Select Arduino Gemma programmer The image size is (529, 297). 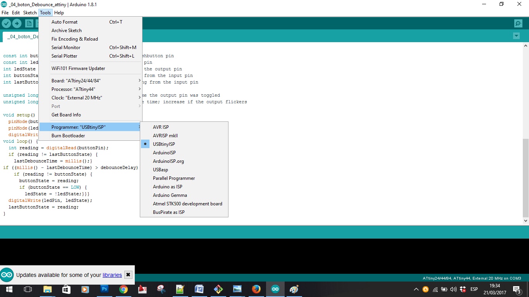[184, 195]
